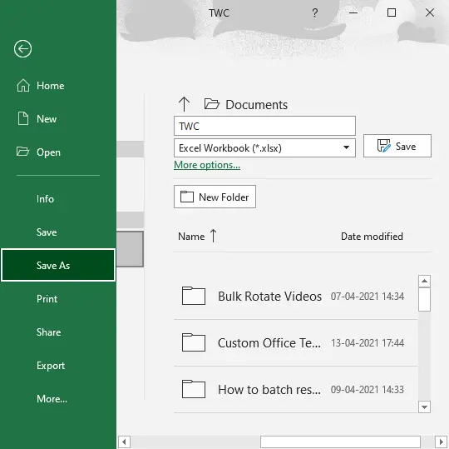The height and width of the screenshot is (449, 449).
Task: Sort by Name column header
Action: [191, 237]
